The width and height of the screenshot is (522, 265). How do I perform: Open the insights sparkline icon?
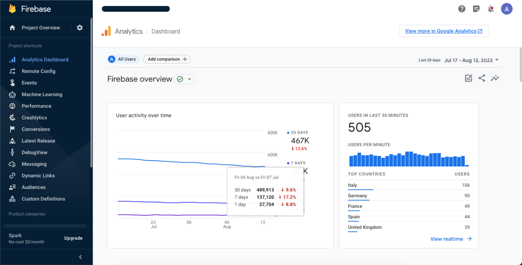[x=495, y=78]
